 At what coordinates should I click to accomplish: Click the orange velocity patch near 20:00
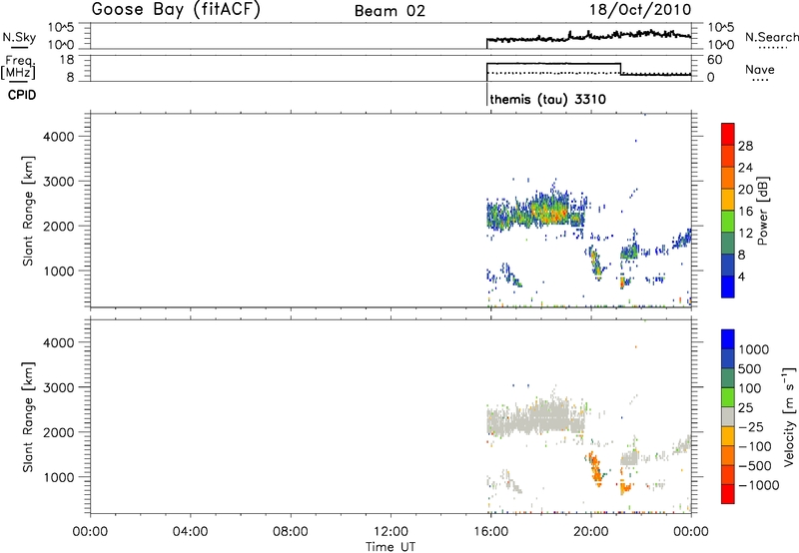click(595, 467)
